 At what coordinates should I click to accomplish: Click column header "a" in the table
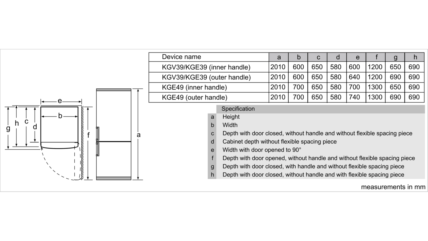coord(279,57)
